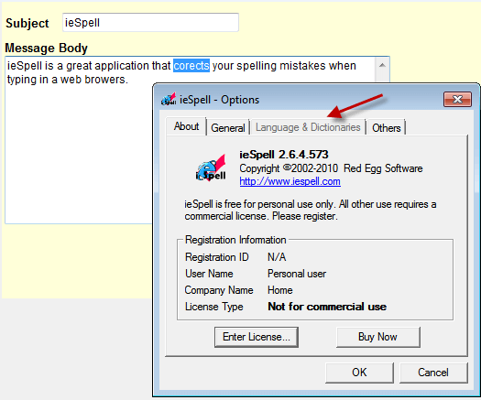The height and width of the screenshot is (400, 481).
Task: Switch to the General tab
Action: (x=228, y=127)
